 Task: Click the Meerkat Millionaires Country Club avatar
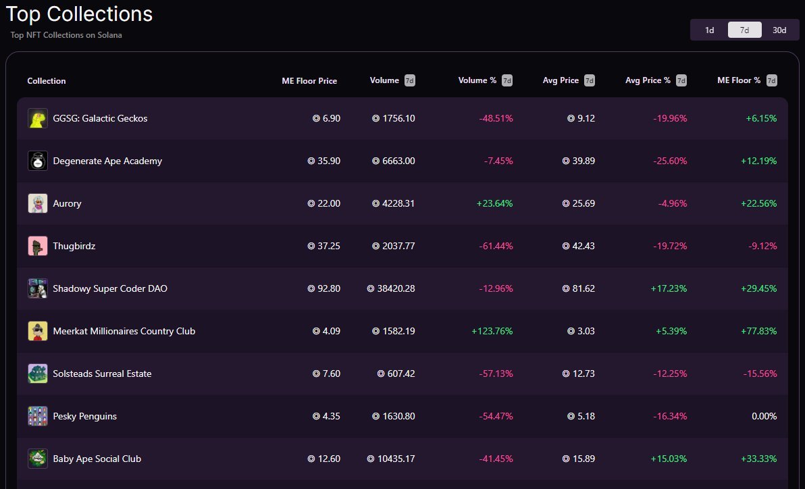tap(37, 332)
